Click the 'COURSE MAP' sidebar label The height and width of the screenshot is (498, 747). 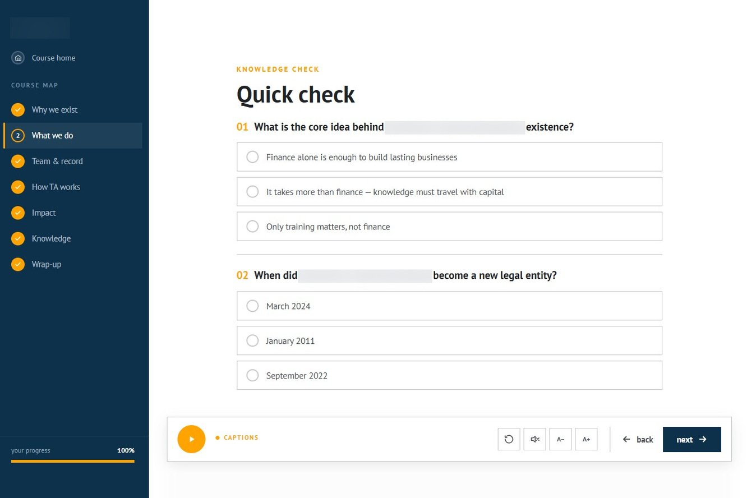[x=35, y=85]
